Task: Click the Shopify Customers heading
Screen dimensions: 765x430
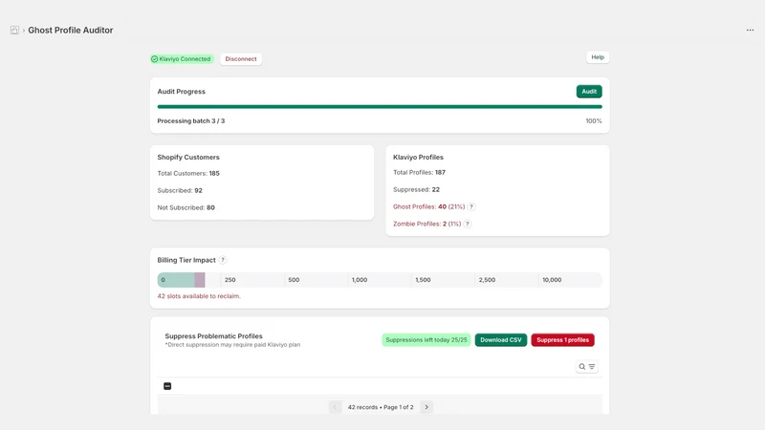Action: [x=188, y=157]
